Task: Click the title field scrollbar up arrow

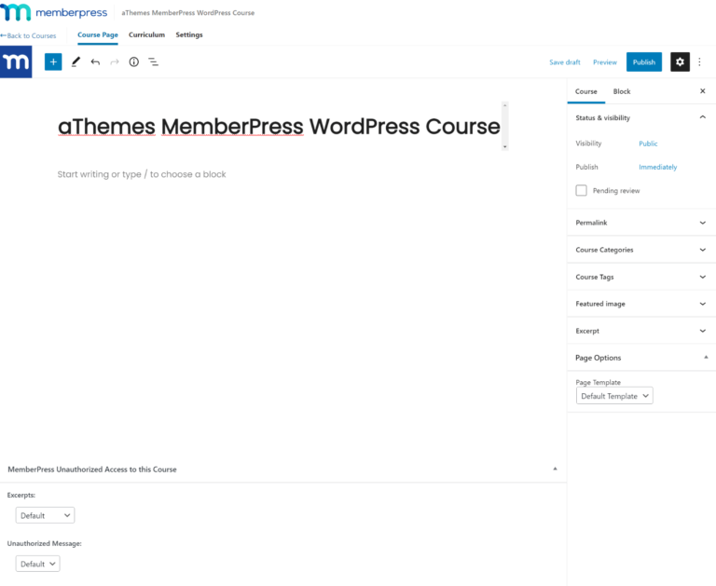Action: pos(504,105)
